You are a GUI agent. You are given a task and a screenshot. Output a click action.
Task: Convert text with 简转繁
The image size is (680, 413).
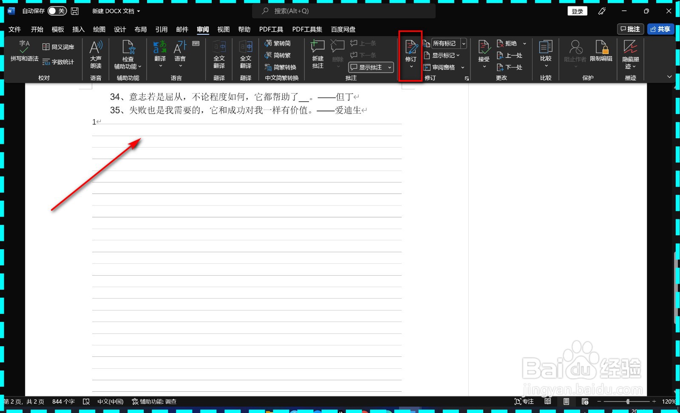click(x=278, y=55)
